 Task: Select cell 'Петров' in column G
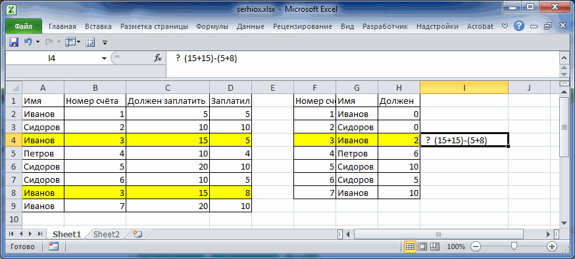click(357, 153)
